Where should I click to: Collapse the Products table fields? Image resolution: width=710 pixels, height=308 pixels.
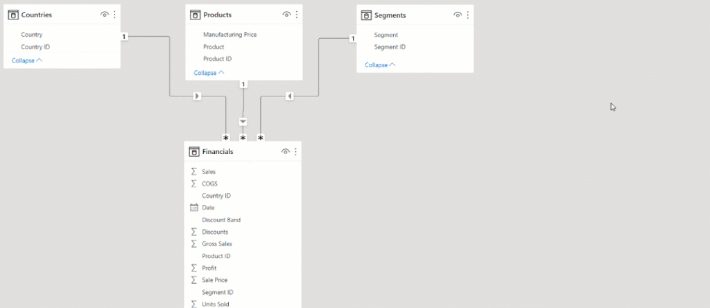coord(209,73)
